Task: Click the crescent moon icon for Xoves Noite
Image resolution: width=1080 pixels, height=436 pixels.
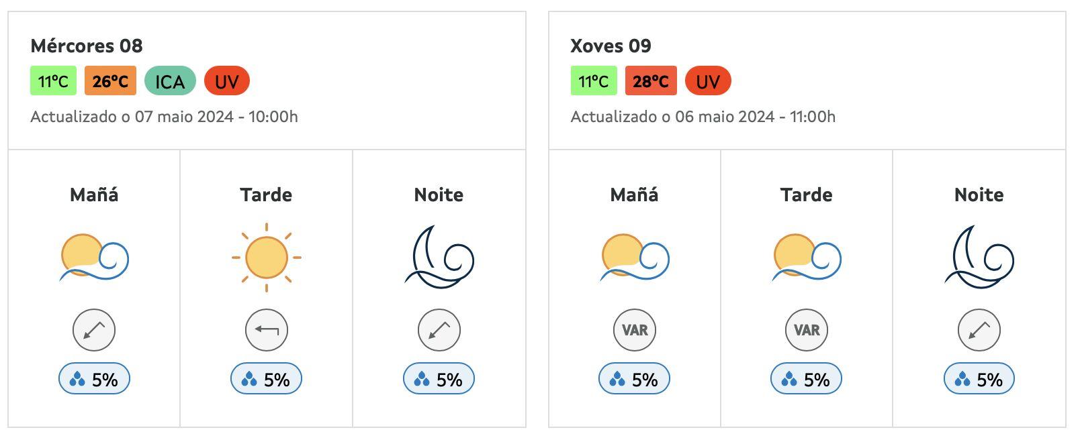Action: click(x=980, y=257)
